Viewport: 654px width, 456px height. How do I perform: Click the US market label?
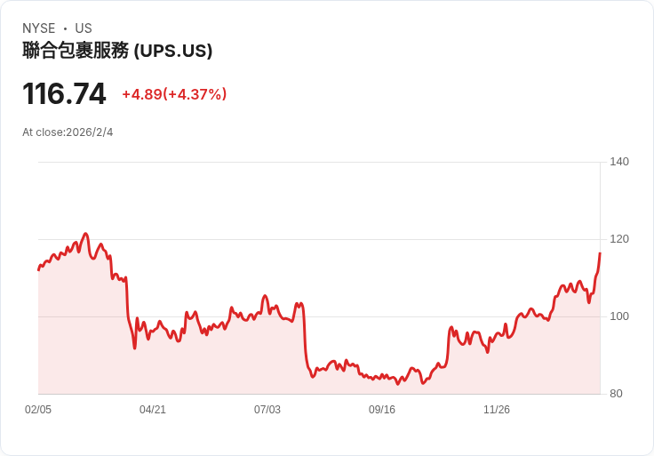pyautogui.click(x=84, y=28)
